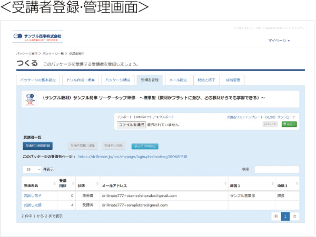Click the ファイルを選択 file chooser button
This screenshot has height=237, width=316.
pyautogui.click(x=131, y=125)
